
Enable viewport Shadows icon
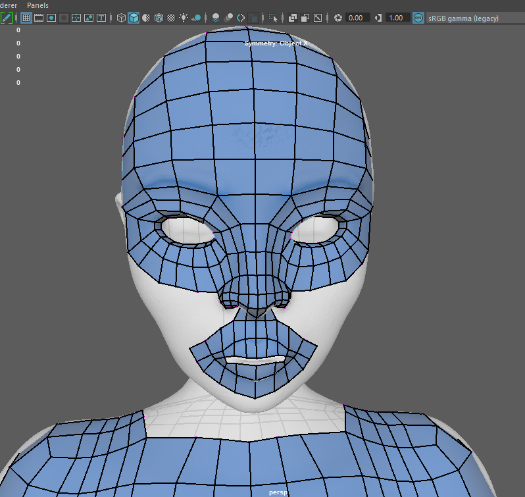coord(196,18)
